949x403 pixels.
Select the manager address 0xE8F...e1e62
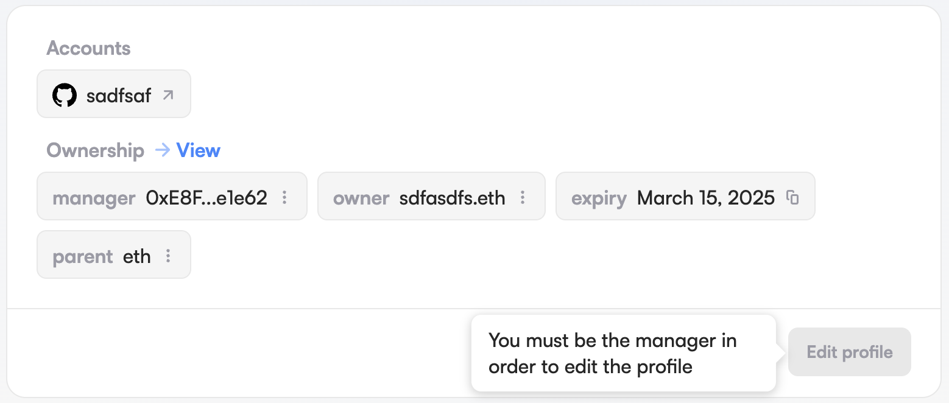click(x=206, y=198)
